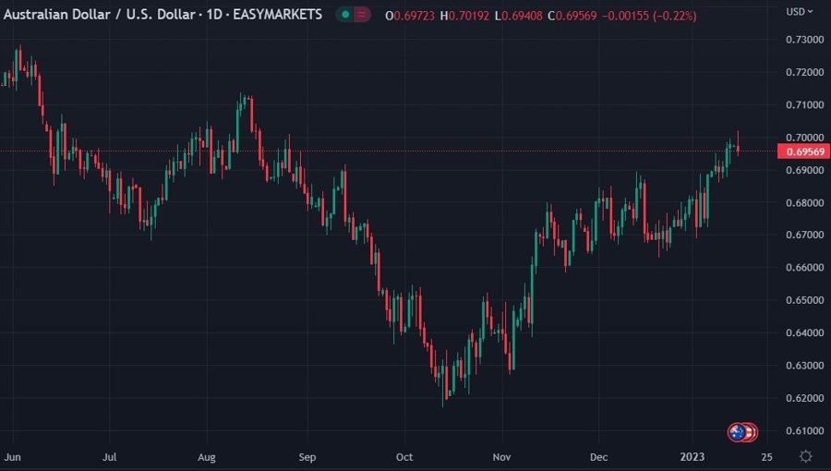This screenshot has width=831, height=471.
Task: Click the 0.73000 price scale level
Action: coord(803,40)
